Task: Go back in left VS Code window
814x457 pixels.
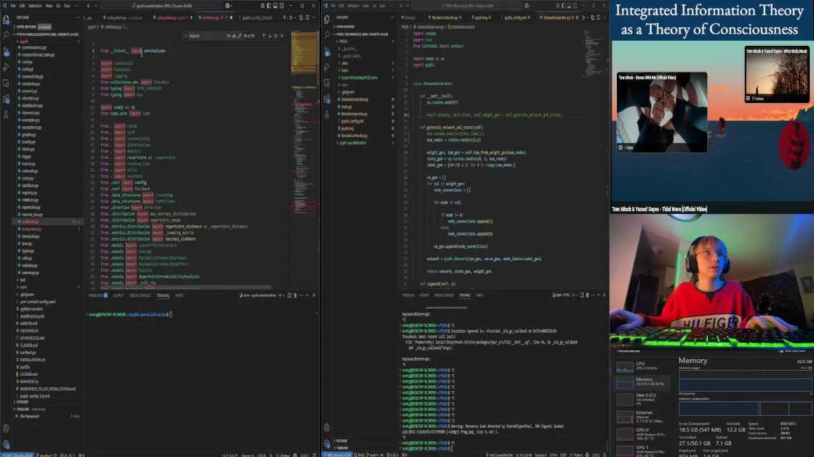Action: (x=88, y=6)
